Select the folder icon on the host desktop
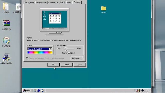The height and width of the screenshot is (93, 165). point(6,8)
